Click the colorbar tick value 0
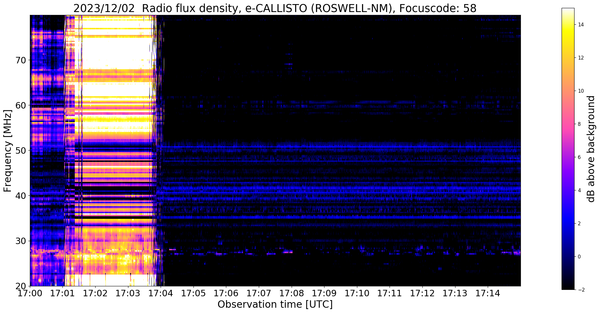This screenshot has width=600, height=313. (579, 257)
